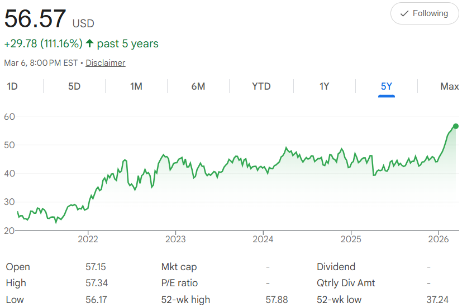The height and width of the screenshot is (308, 467).
Task: Show the 1M chart range
Action: click(136, 86)
